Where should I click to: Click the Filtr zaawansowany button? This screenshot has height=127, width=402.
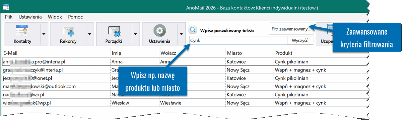291,29
